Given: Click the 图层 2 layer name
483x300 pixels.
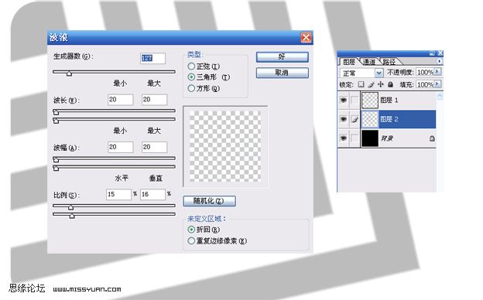Looking at the screenshot, I should pyautogui.click(x=389, y=119).
